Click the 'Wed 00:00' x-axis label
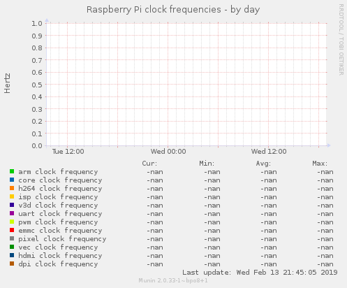Image resolution: width=347 pixels, height=288 pixels. (x=168, y=152)
